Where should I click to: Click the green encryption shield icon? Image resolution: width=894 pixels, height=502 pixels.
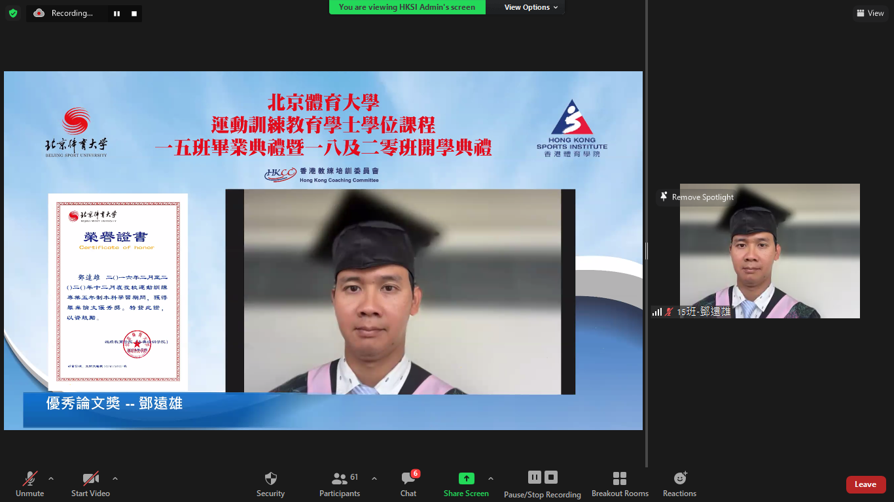click(x=13, y=13)
